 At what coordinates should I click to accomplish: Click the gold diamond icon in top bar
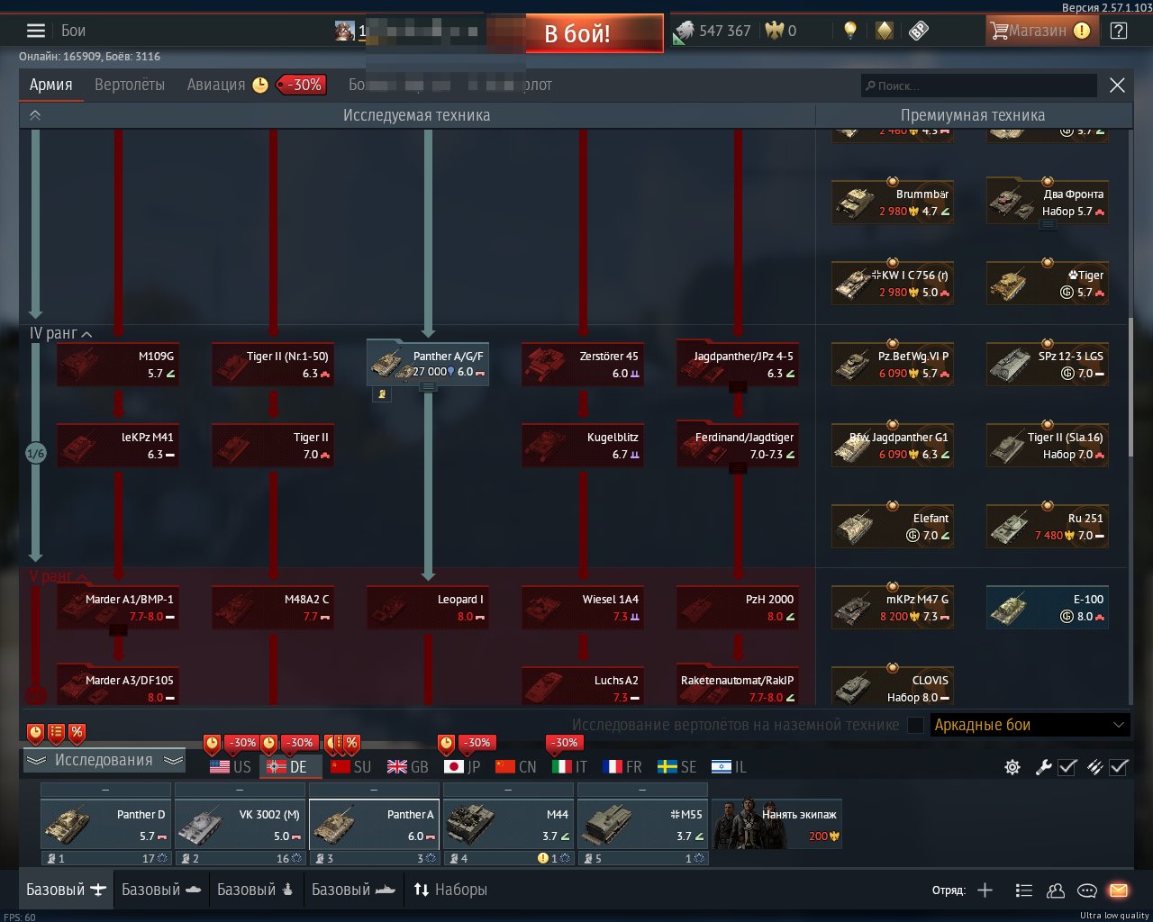[885, 31]
